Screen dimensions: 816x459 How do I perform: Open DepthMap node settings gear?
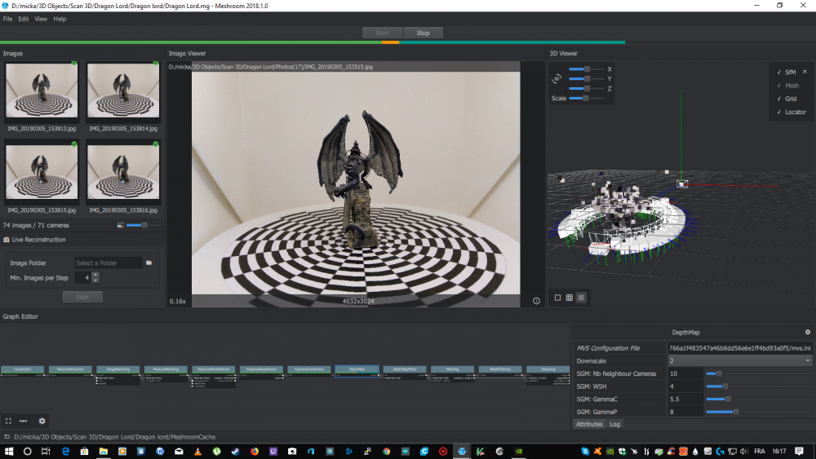tap(807, 333)
